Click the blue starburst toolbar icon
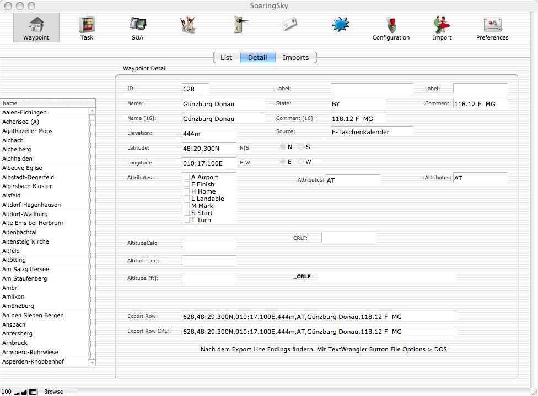This screenshot has width=538, height=396. coord(340,24)
